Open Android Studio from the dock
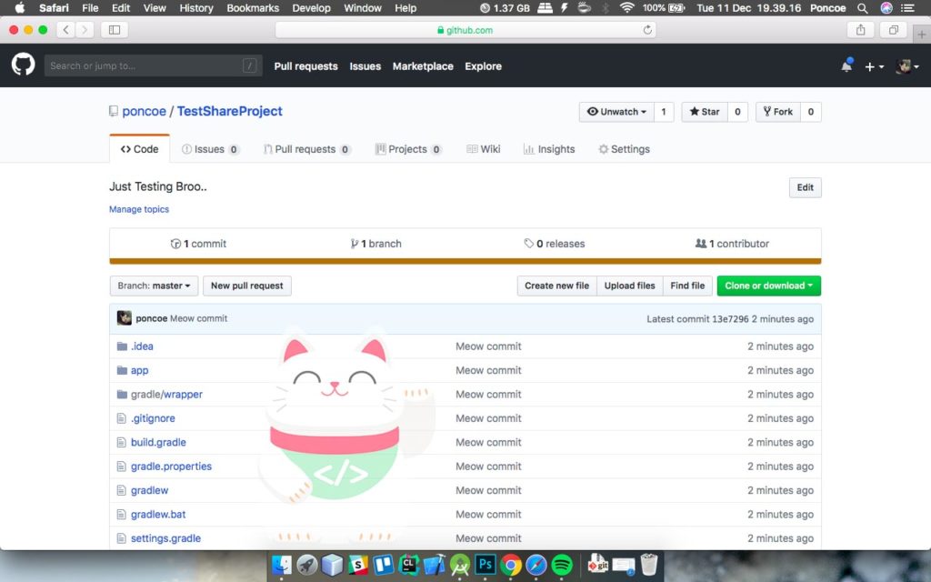Image resolution: width=931 pixels, height=582 pixels. [x=459, y=564]
